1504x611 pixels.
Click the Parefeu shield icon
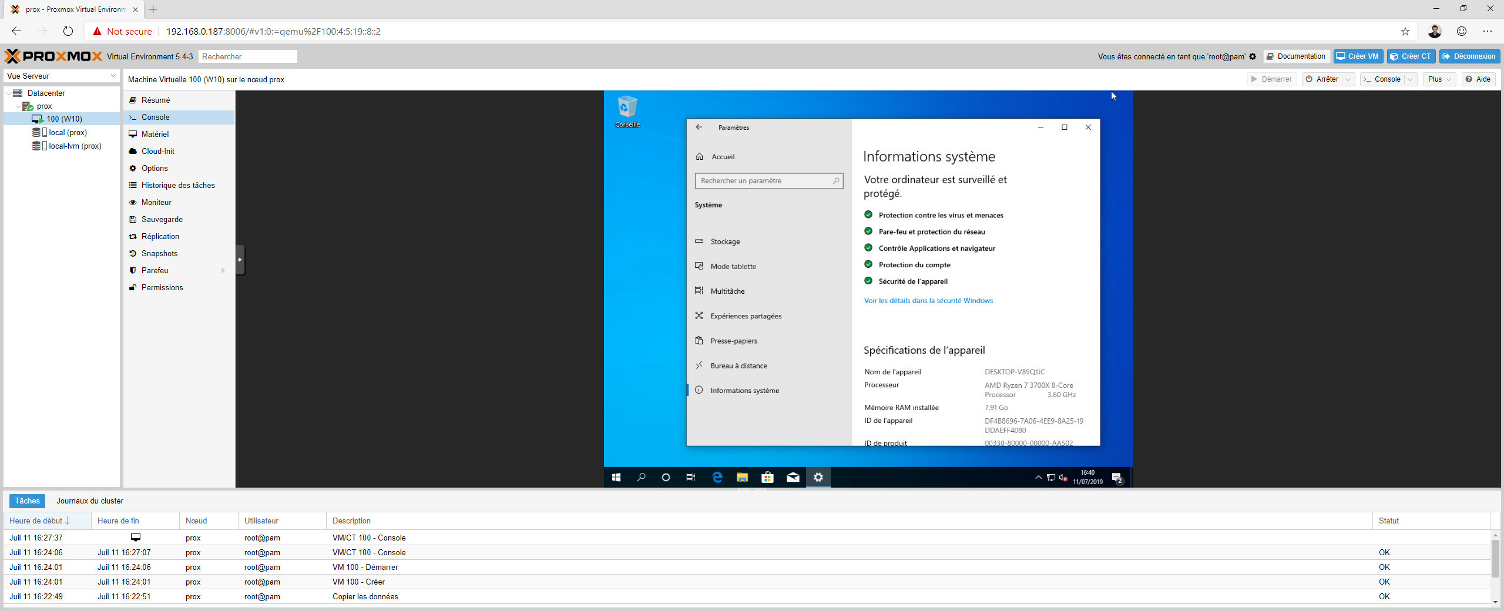click(133, 270)
